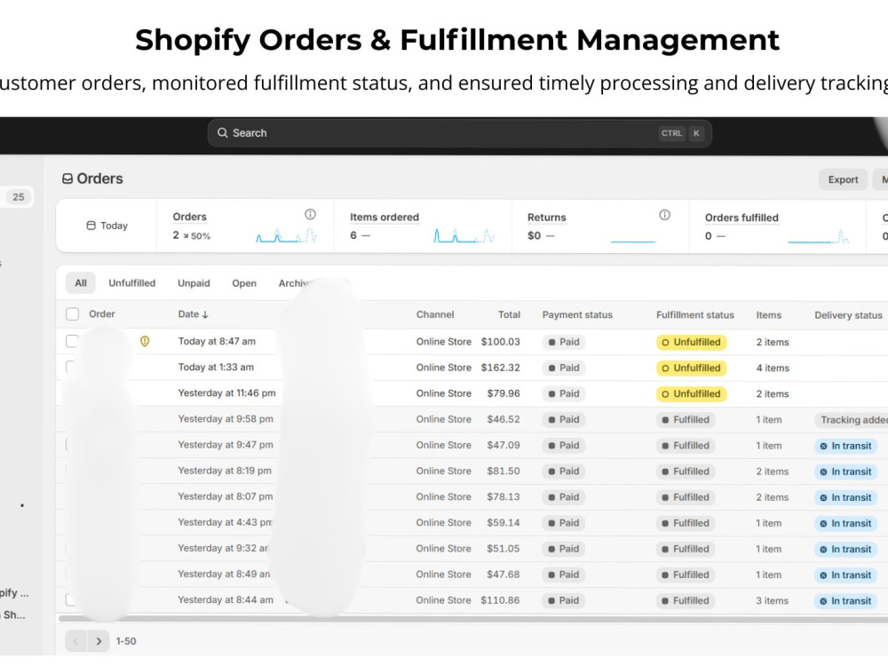Click the In transit badge on the $59.14 order
Image resolution: width=888 pixels, height=666 pixels.
point(845,523)
